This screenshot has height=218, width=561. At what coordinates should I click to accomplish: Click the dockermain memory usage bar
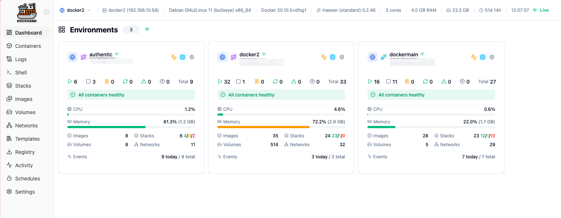click(431, 127)
